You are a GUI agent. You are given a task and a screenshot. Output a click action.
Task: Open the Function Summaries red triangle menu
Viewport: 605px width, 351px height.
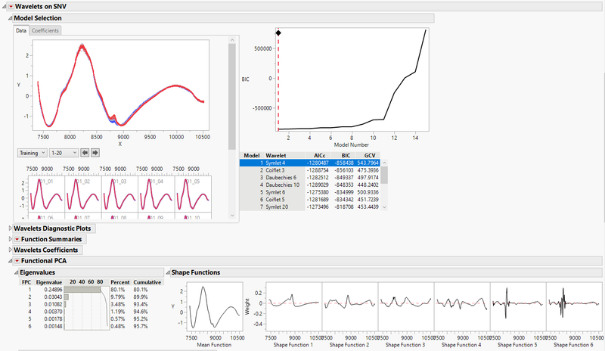[x=17, y=239]
